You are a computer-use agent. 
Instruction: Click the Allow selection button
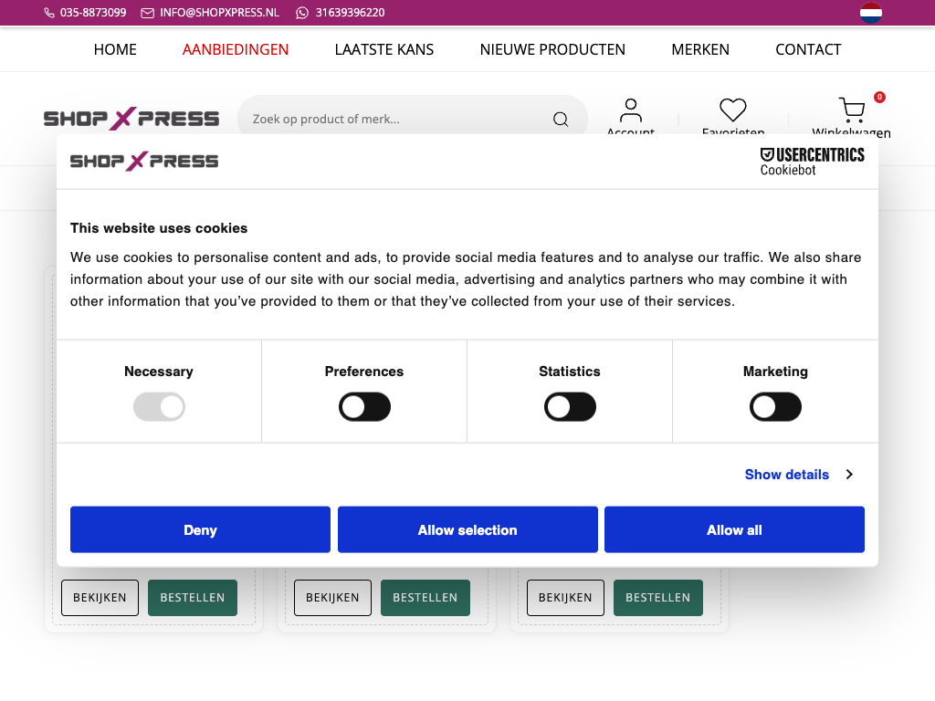pyautogui.click(x=467, y=530)
